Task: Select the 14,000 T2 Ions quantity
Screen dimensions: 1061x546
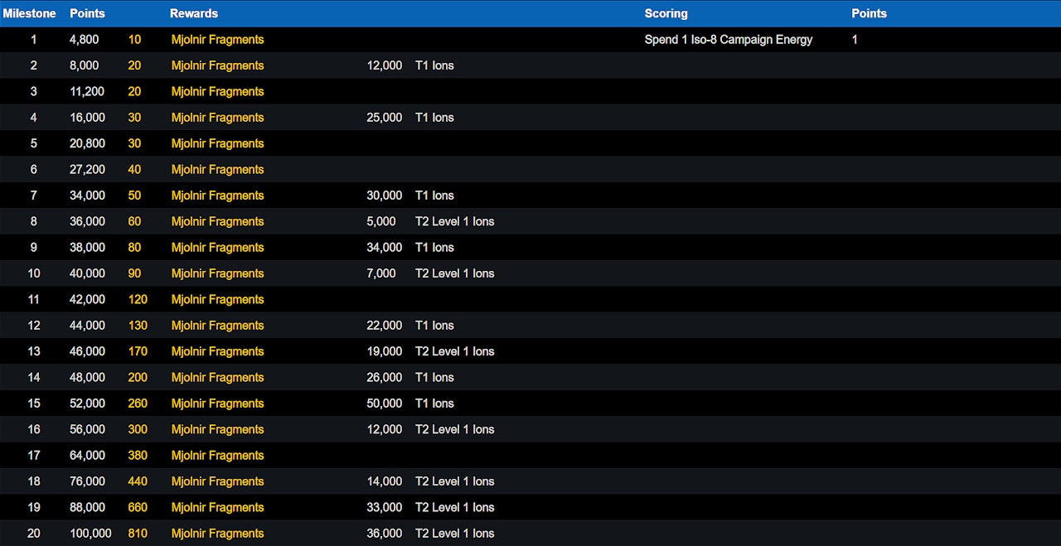Action: [385, 481]
